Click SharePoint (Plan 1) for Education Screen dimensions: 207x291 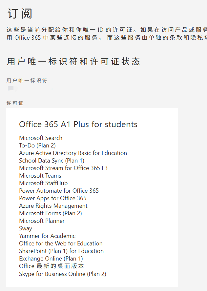[61, 251]
